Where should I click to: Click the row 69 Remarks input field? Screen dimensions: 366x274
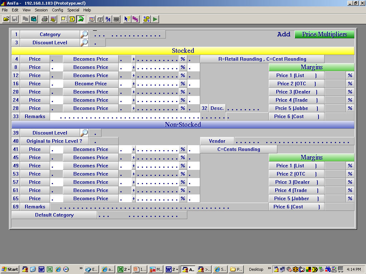[159, 207]
